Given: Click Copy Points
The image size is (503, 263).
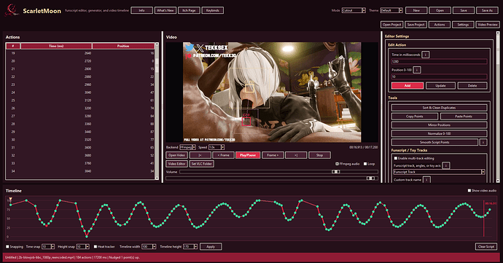Looking at the screenshot, I should point(415,117).
